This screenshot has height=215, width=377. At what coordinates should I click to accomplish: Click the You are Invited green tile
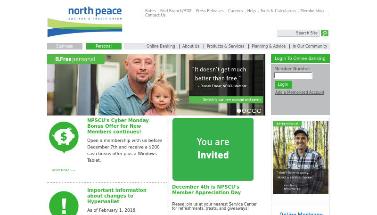[213, 149]
